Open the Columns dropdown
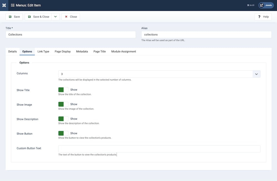The width and height of the screenshot is (277, 181). (x=159, y=74)
